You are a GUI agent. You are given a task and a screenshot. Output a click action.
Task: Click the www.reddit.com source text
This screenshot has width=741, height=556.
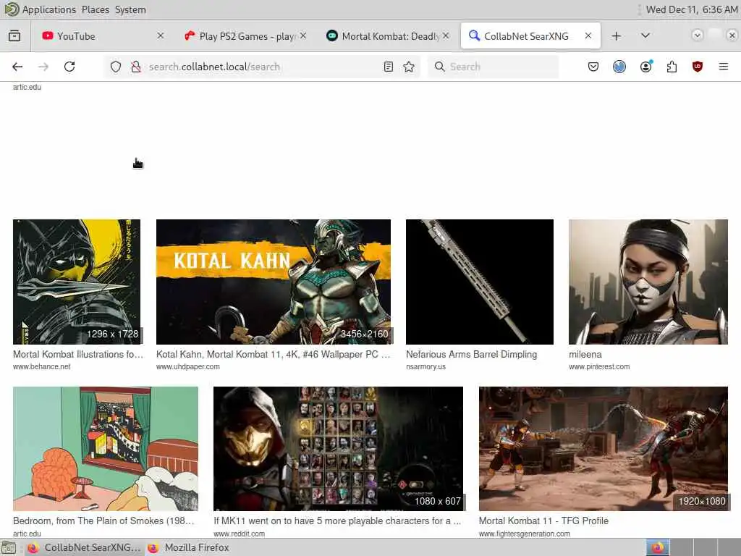(x=239, y=534)
